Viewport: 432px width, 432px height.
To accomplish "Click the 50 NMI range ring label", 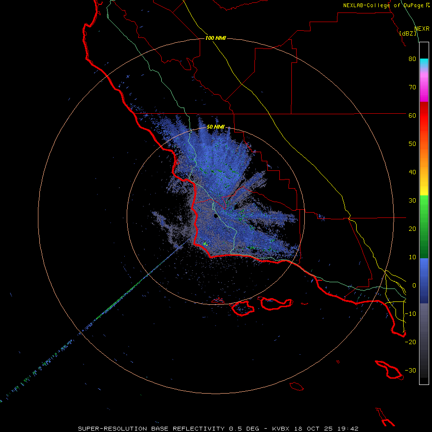I will 216,127.
